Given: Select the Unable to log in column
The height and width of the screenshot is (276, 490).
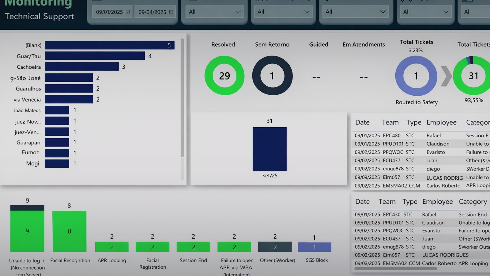Looking at the screenshot, I should click(x=27, y=229).
